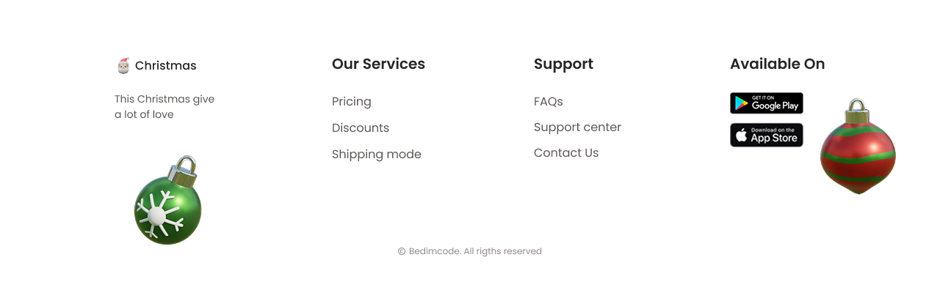Image resolution: width=940 pixels, height=293 pixels.
Task: Click the Support section heading
Action: (563, 64)
